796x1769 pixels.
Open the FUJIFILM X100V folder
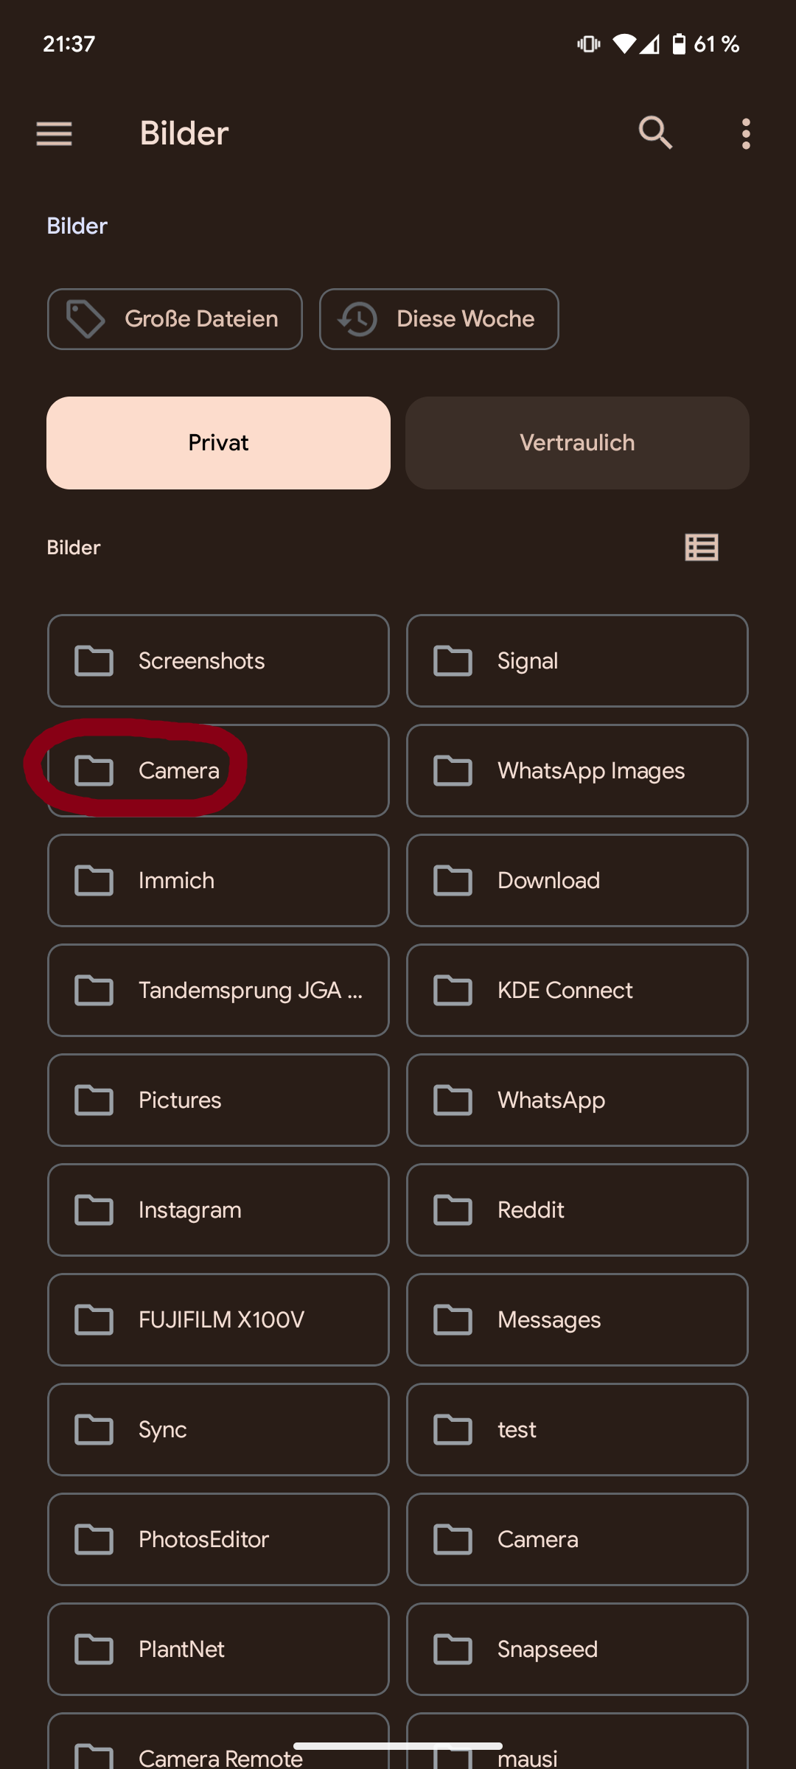pyautogui.click(x=218, y=1320)
